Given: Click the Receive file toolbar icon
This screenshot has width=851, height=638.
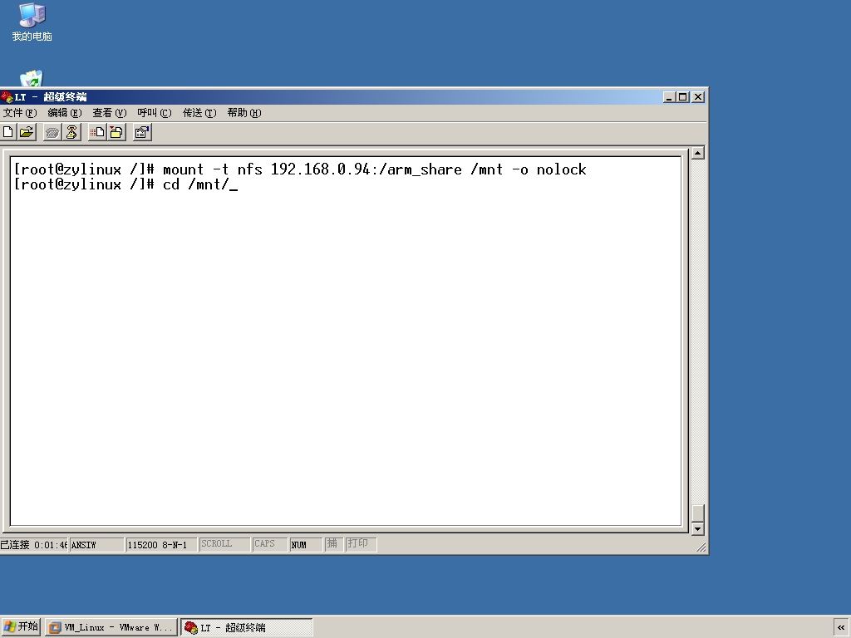Looking at the screenshot, I should coord(116,132).
